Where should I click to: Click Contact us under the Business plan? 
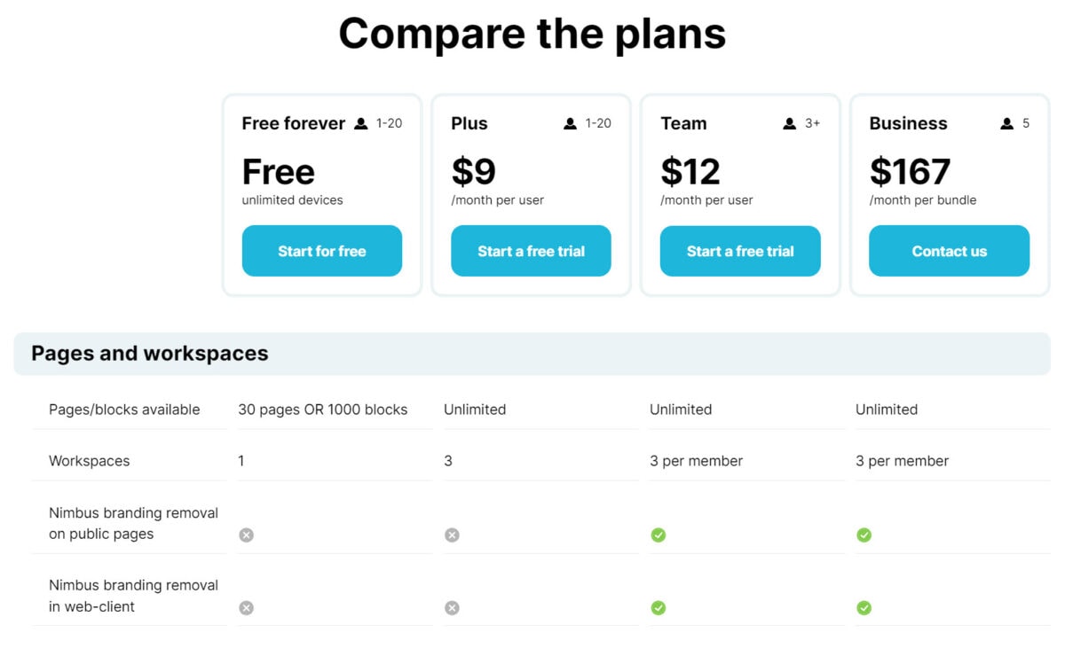click(949, 251)
